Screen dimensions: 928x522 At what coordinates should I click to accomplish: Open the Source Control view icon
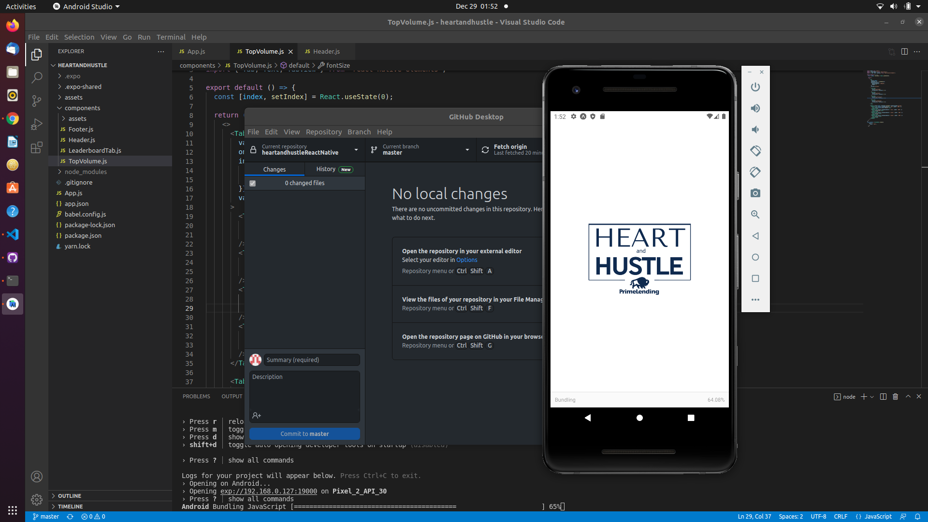(37, 101)
